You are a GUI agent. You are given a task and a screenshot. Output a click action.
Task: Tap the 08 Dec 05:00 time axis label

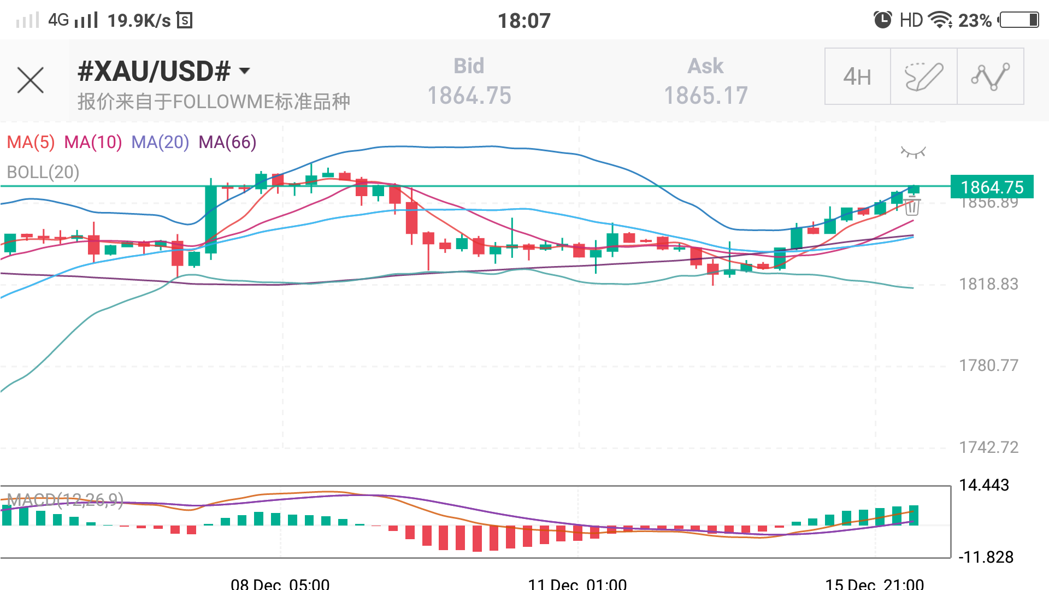click(x=280, y=583)
